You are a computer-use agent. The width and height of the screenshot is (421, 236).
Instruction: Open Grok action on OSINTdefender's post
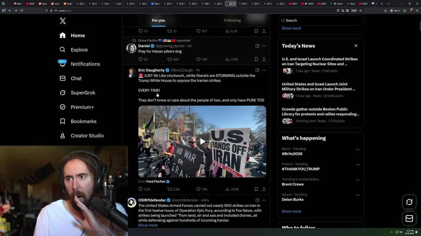[x=257, y=200]
